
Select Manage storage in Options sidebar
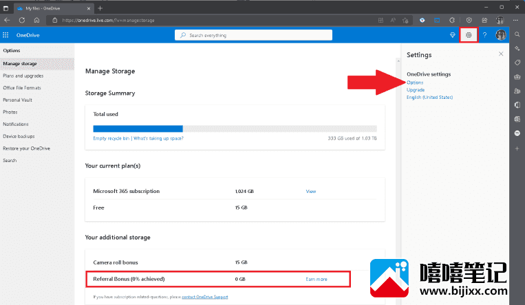coord(37,63)
